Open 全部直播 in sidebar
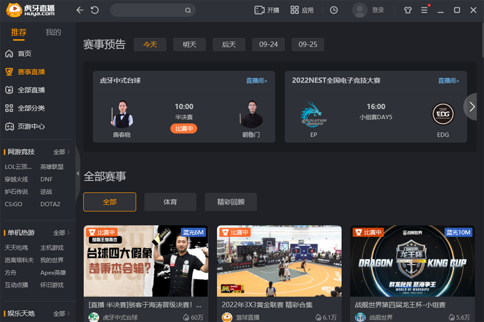The height and width of the screenshot is (322, 484). pos(25,90)
